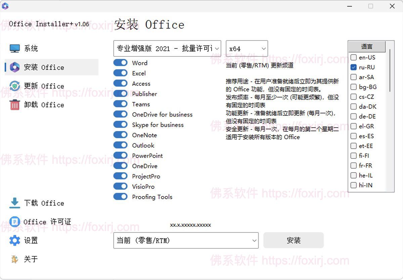Image resolution: width=403 pixels, height=280 pixels.
Task: Toggle the Teams switch
Action: click(120, 104)
